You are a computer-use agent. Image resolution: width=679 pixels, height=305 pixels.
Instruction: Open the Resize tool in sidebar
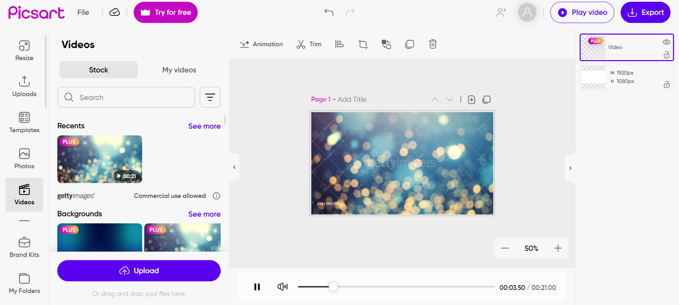click(x=24, y=50)
